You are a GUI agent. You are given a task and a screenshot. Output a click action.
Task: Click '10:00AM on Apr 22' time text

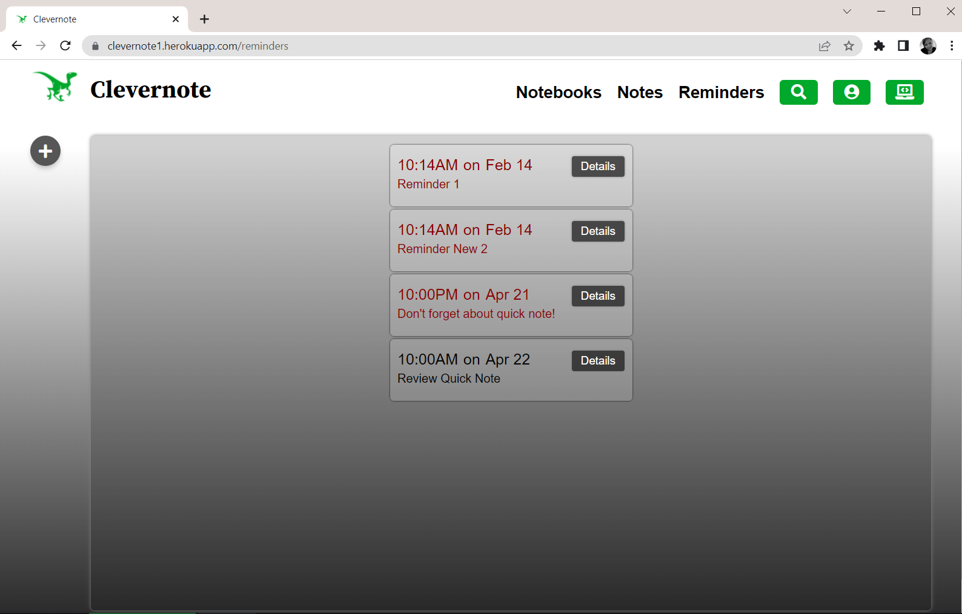pyautogui.click(x=463, y=360)
